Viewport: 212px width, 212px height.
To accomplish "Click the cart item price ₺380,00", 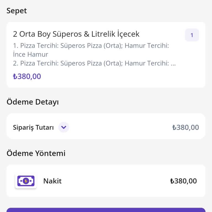I will pyautogui.click(x=27, y=76).
